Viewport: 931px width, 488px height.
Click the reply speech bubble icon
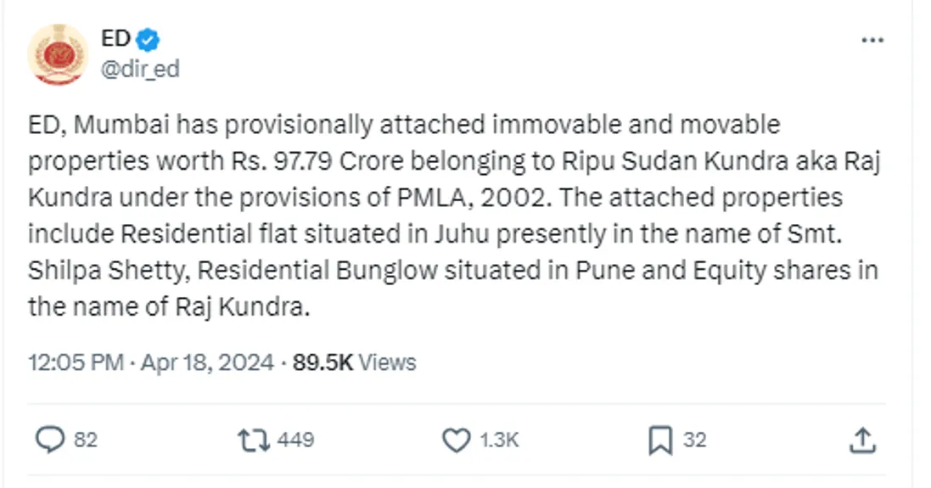click(50, 440)
